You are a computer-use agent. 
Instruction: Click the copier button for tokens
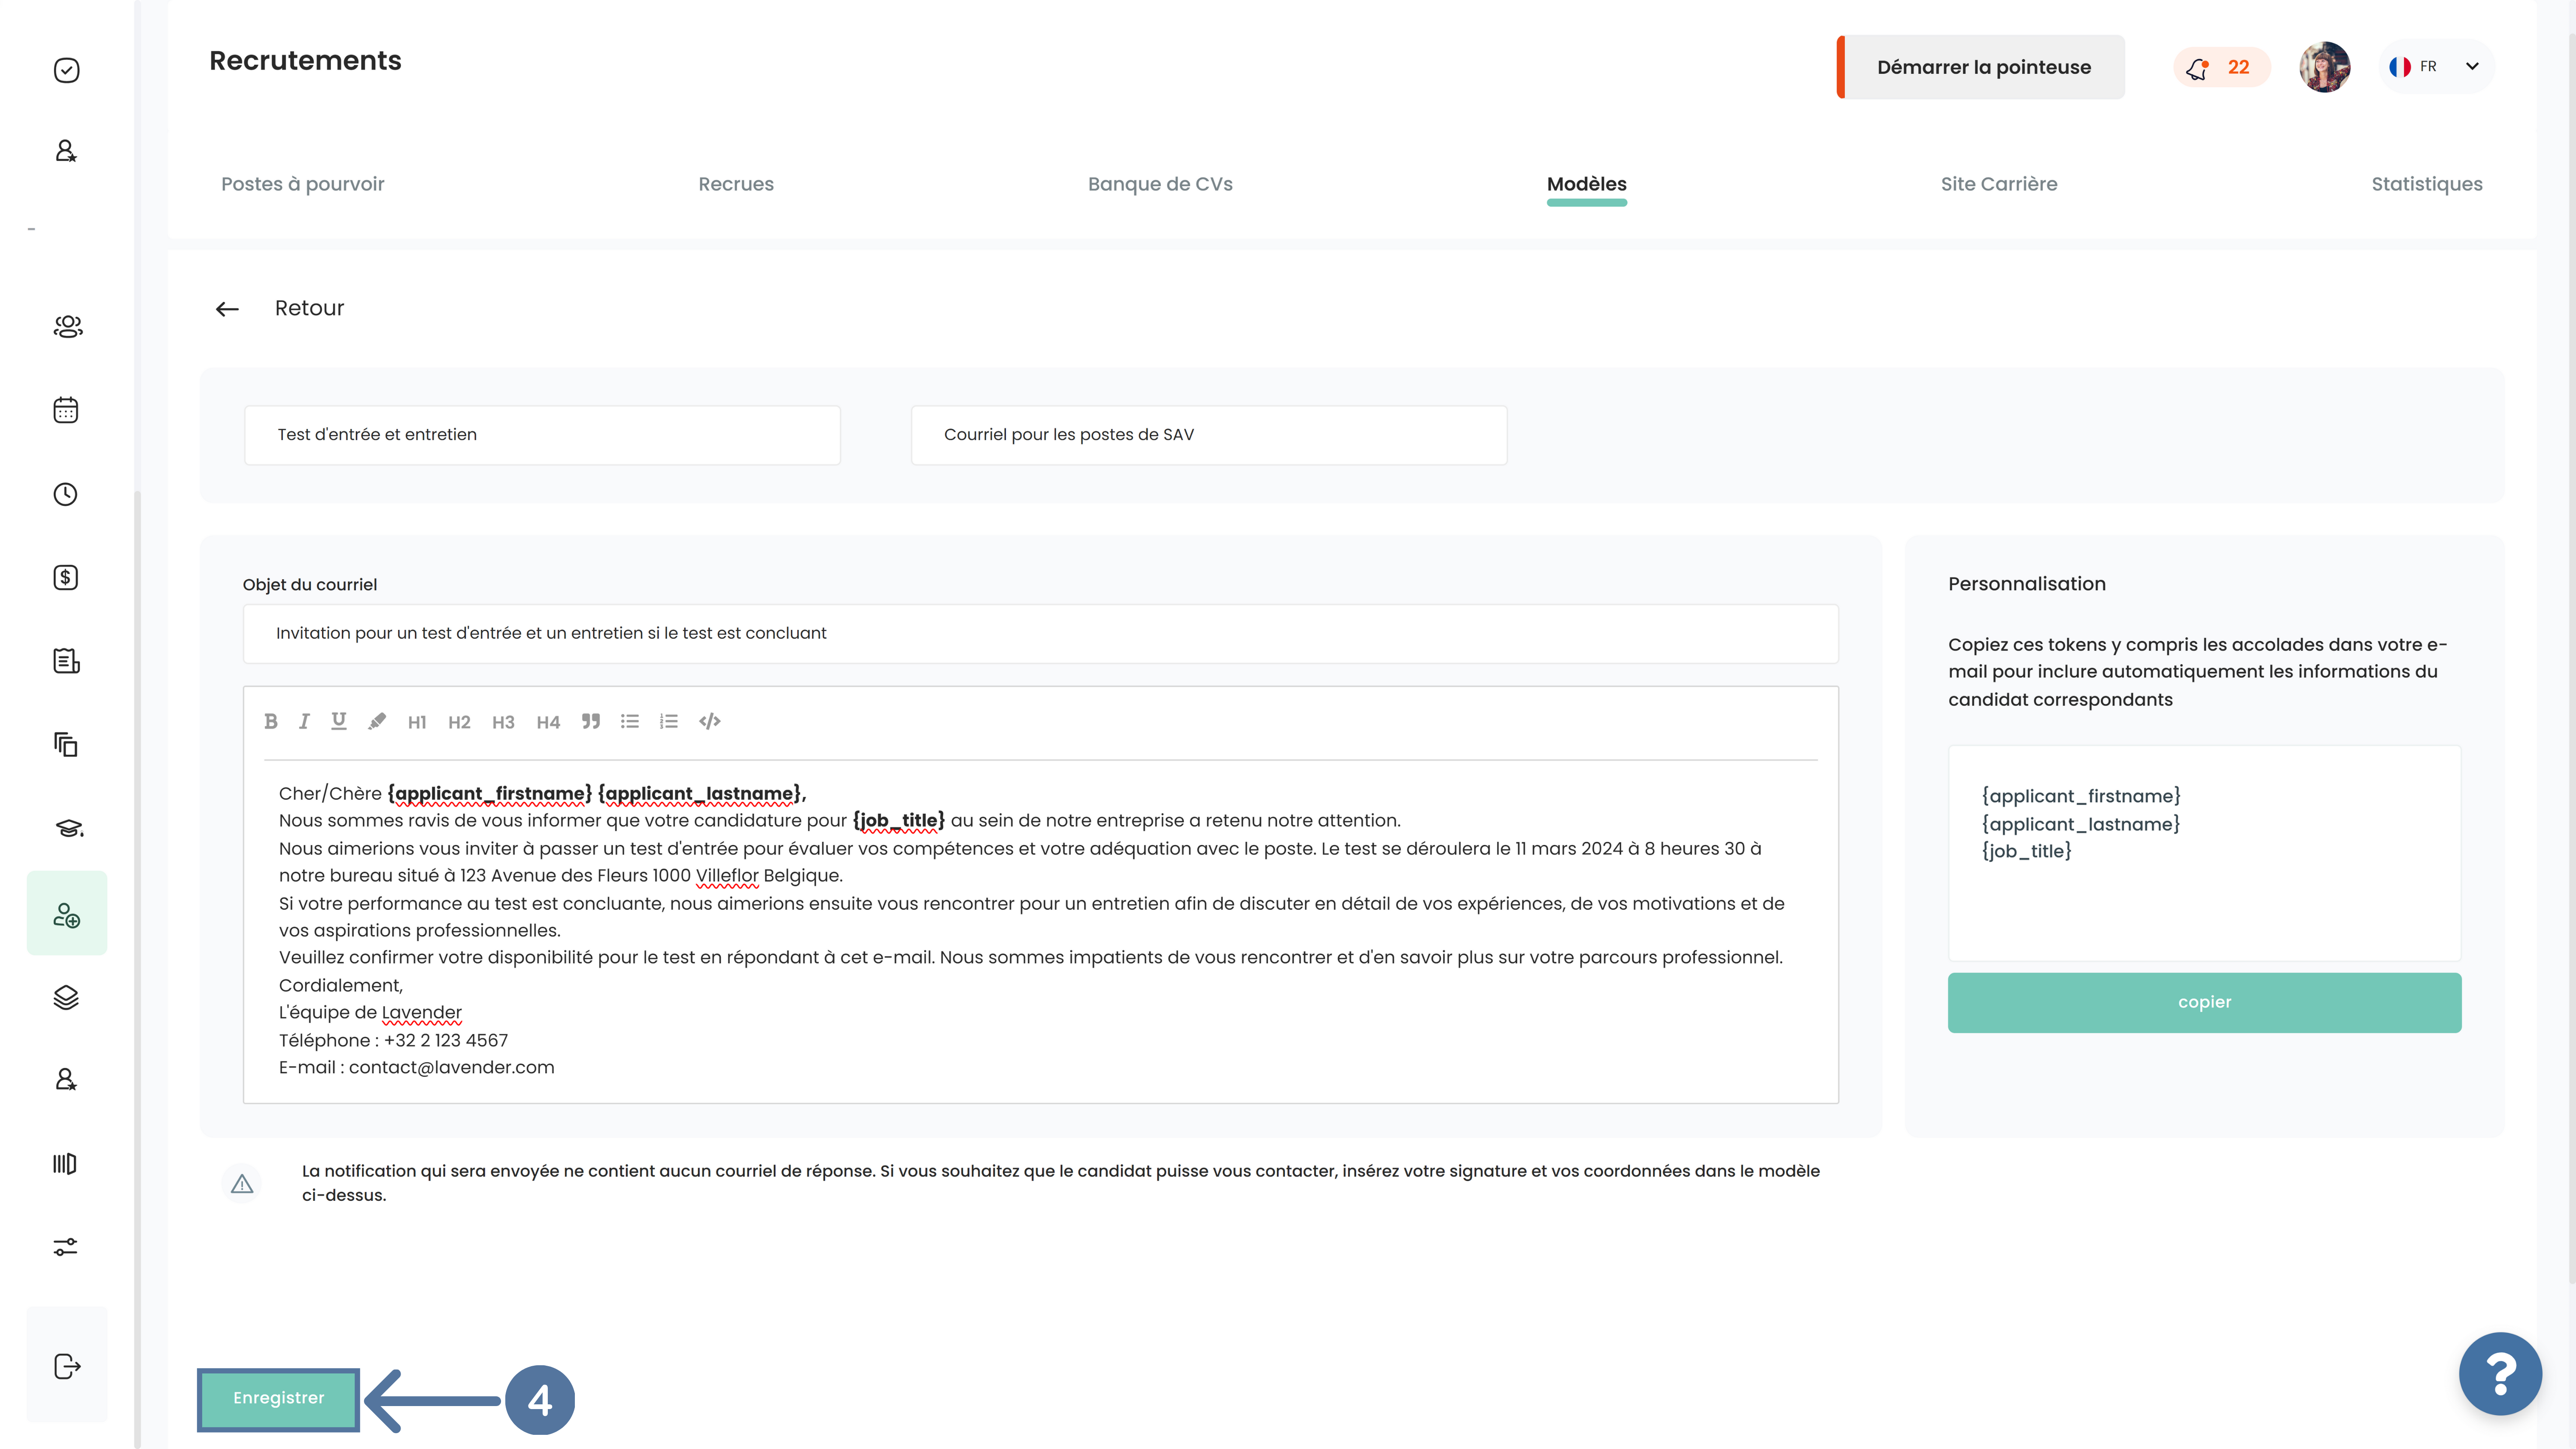[x=2204, y=1002]
